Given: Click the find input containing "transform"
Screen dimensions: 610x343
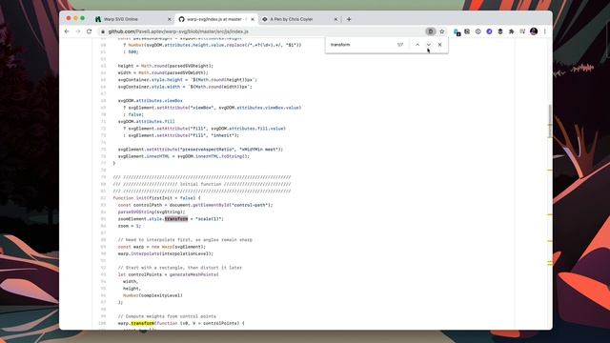Looking at the screenshot, I should [362, 45].
